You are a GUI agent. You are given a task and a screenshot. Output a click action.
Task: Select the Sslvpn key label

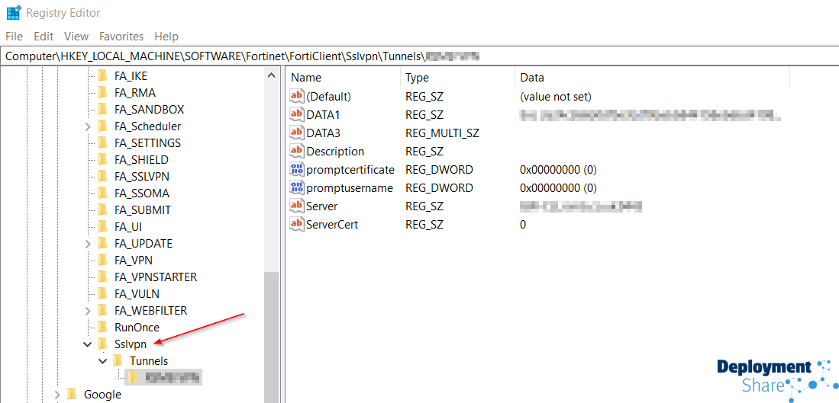131,344
